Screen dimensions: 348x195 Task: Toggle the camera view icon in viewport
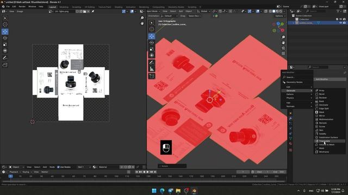click(x=283, y=48)
